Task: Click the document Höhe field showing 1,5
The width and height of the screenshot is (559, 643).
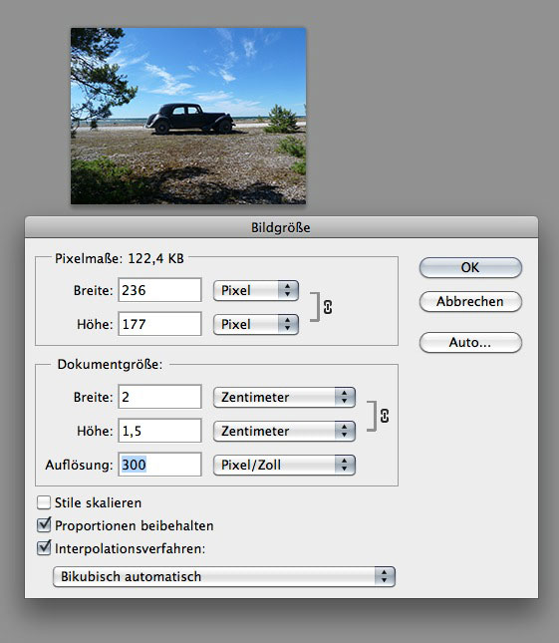Action: coord(159,431)
